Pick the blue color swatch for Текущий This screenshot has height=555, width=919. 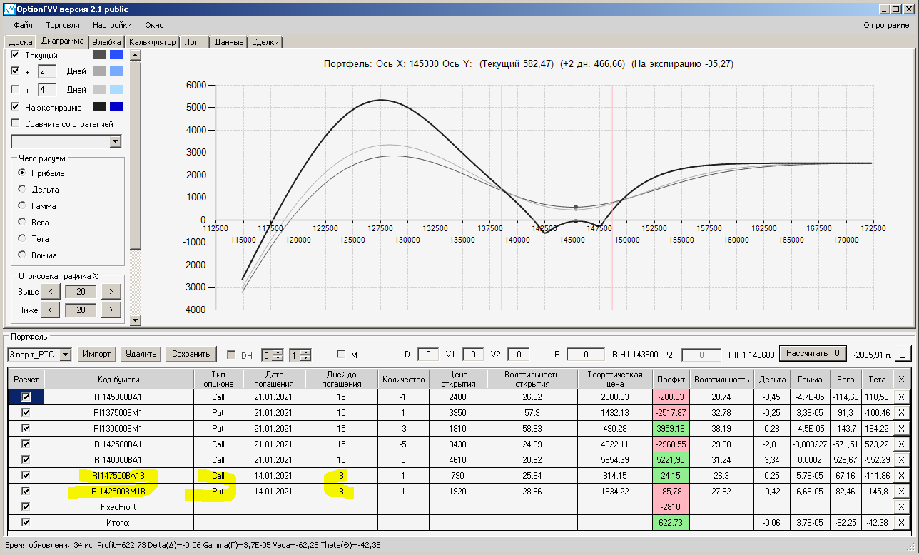click(116, 55)
